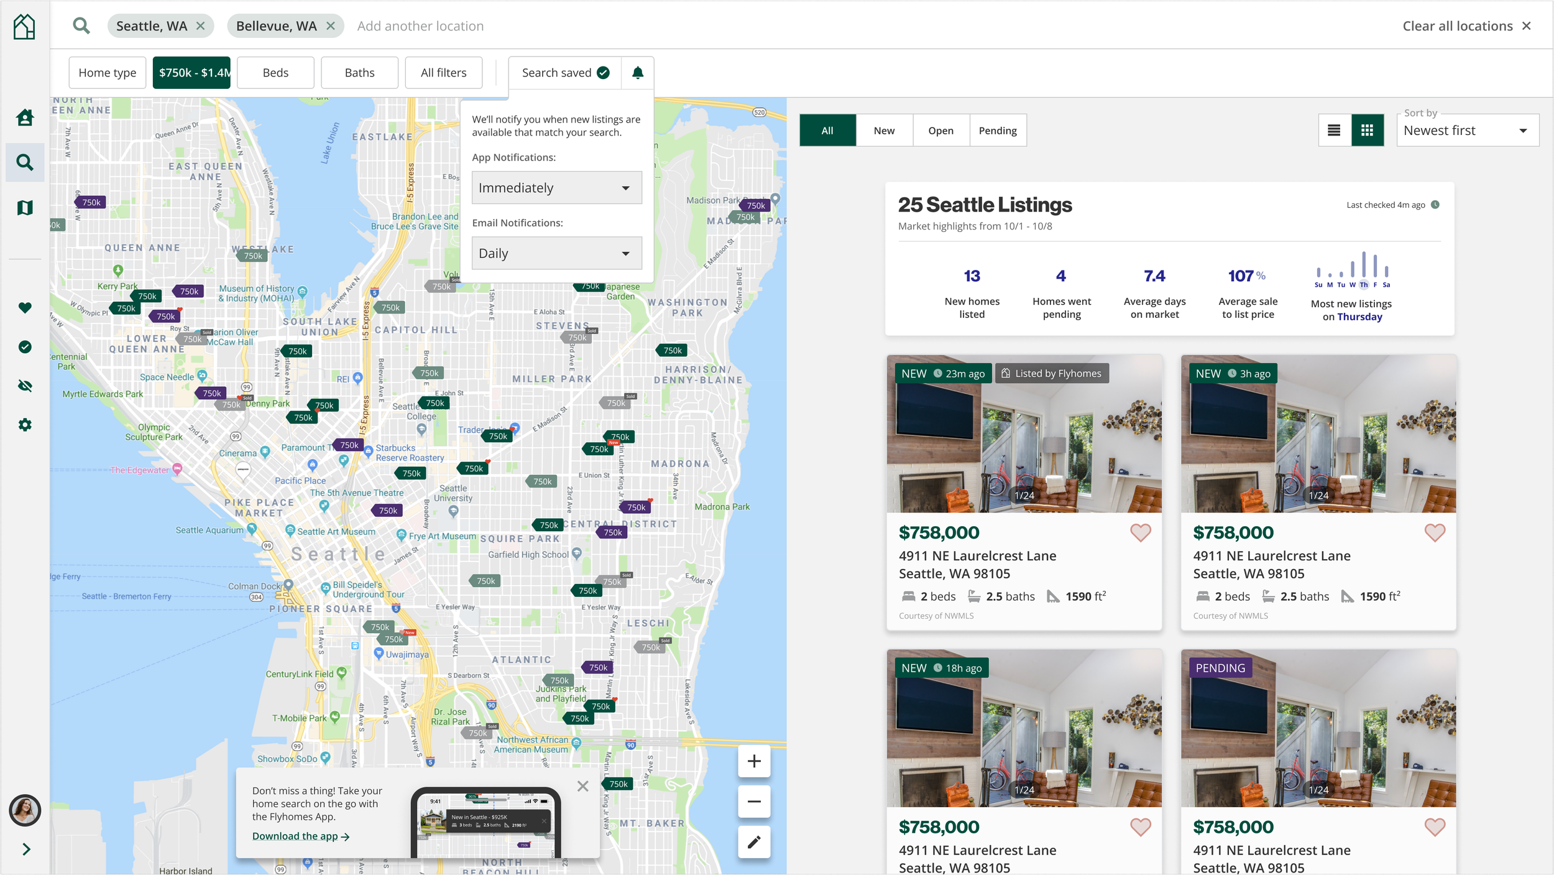Favorite the 3h ago listing with heart
This screenshot has width=1554, height=875.
[x=1435, y=533]
